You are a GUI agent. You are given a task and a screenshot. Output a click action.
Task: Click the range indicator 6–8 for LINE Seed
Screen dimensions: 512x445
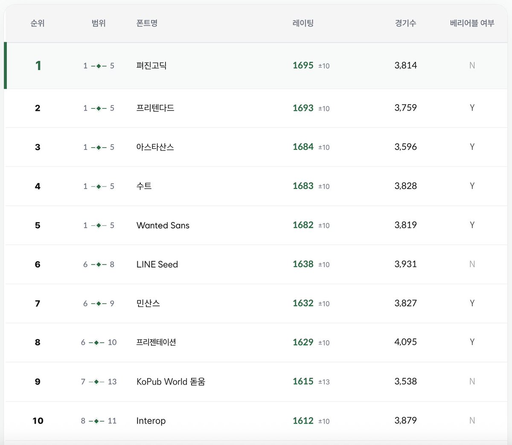(x=99, y=265)
